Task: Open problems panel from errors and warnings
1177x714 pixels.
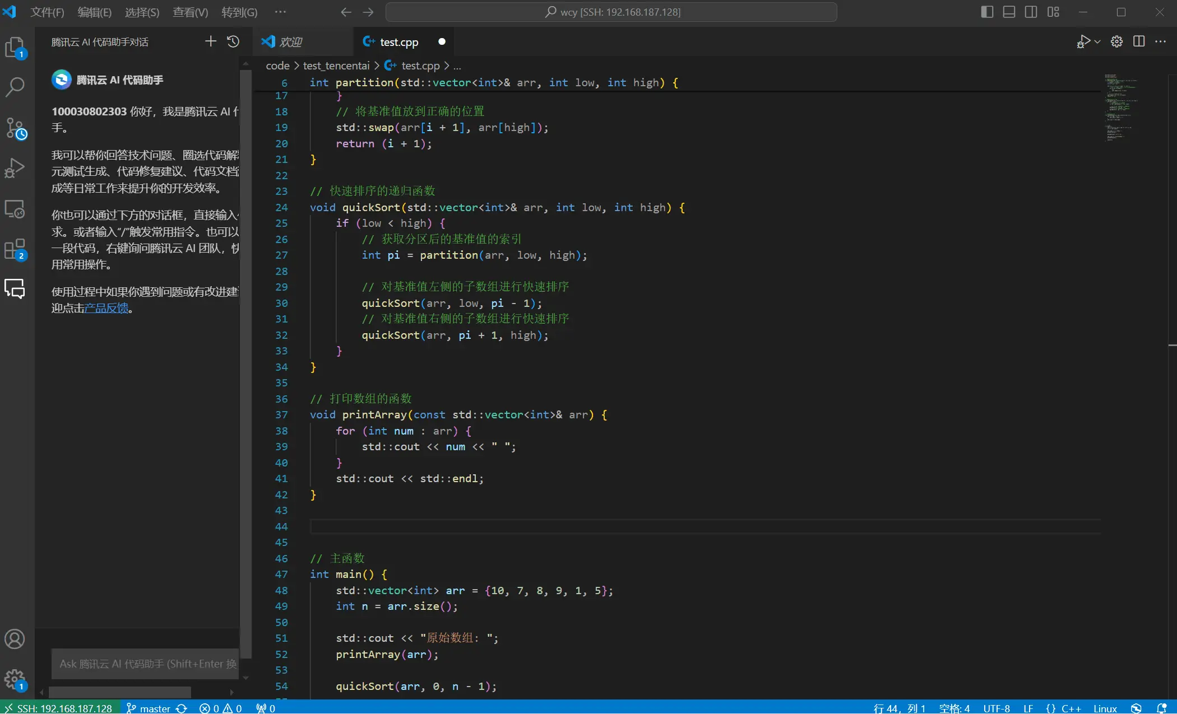Action: tap(221, 708)
